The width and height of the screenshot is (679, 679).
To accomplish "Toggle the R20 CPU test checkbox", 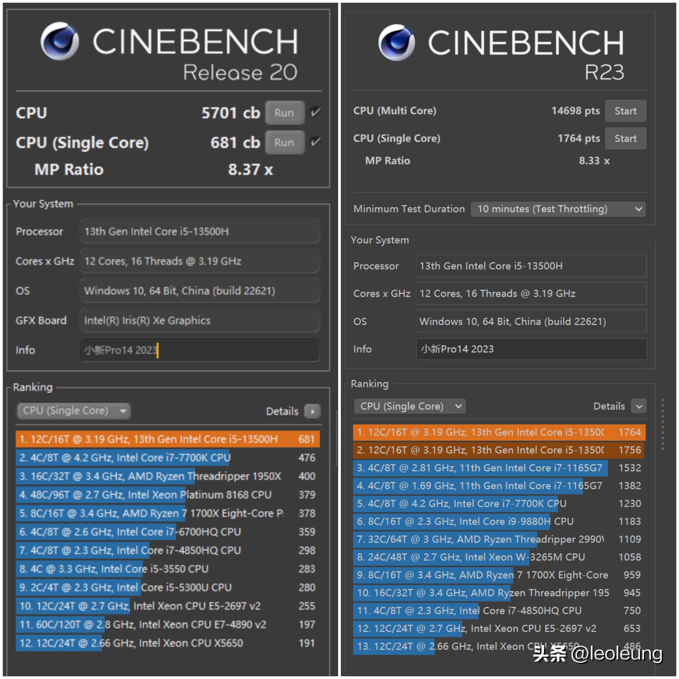I will [x=315, y=112].
